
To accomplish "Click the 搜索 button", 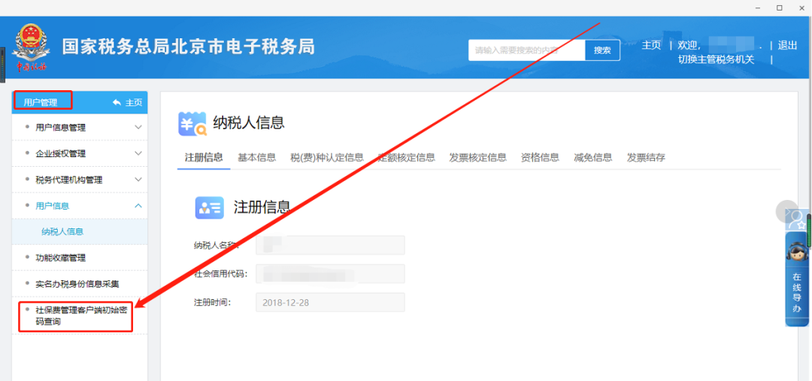I will [x=602, y=50].
